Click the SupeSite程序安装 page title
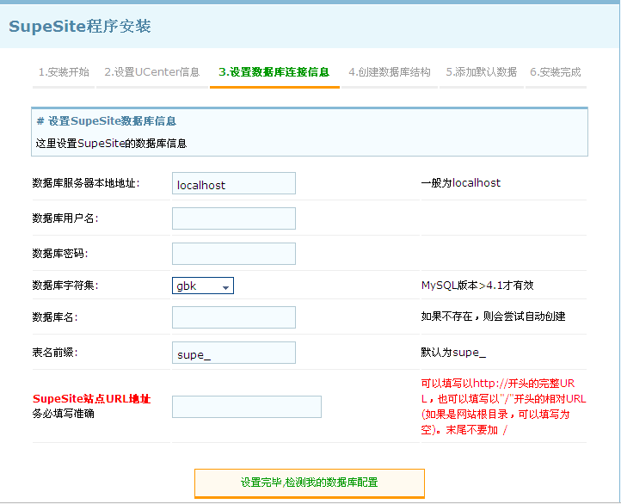The width and height of the screenshot is (621, 504). (80, 27)
